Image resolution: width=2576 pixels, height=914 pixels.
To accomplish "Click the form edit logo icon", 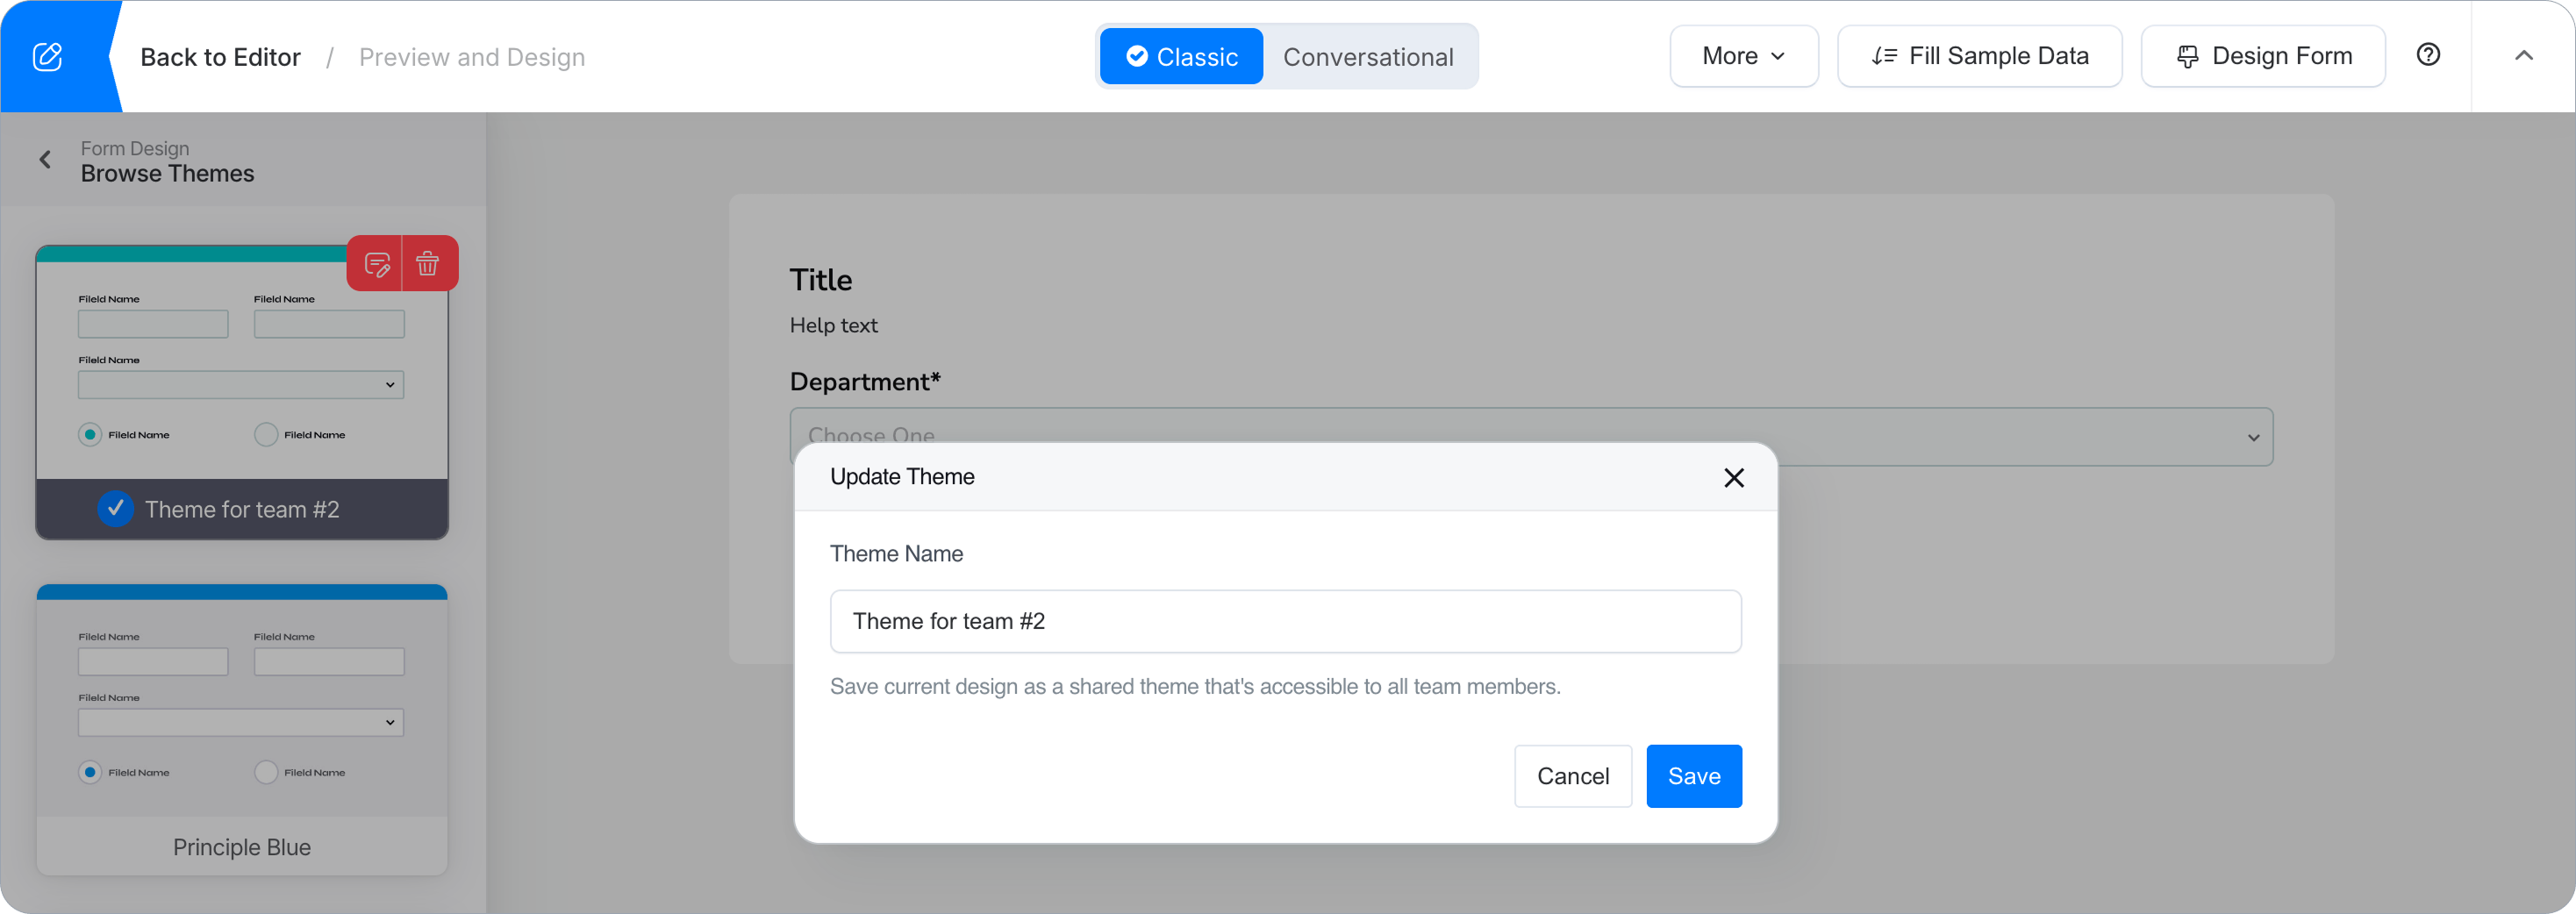I will (x=47, y=57).
